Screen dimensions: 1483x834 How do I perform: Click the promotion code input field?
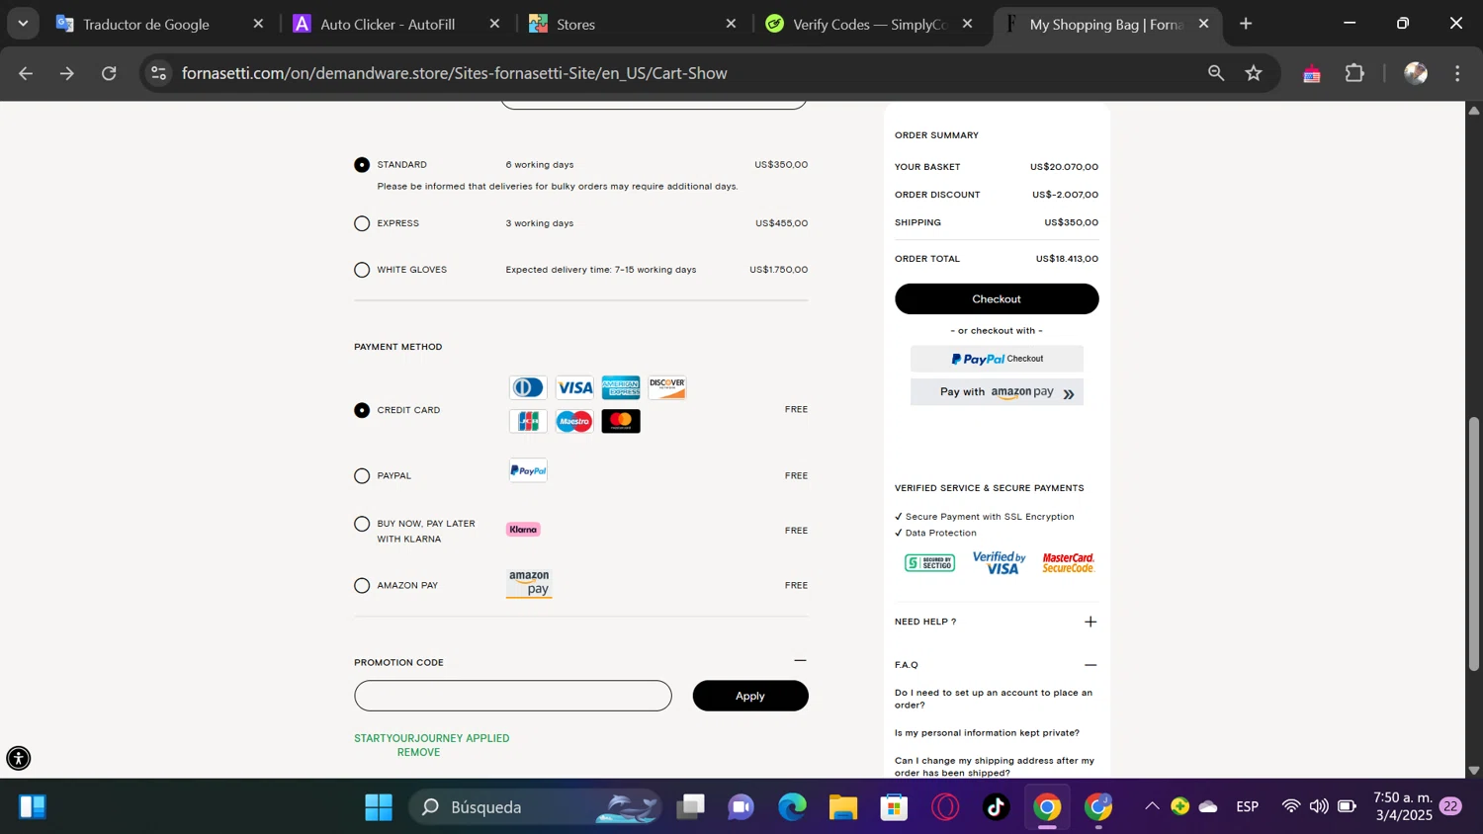(x=513, y=696)
